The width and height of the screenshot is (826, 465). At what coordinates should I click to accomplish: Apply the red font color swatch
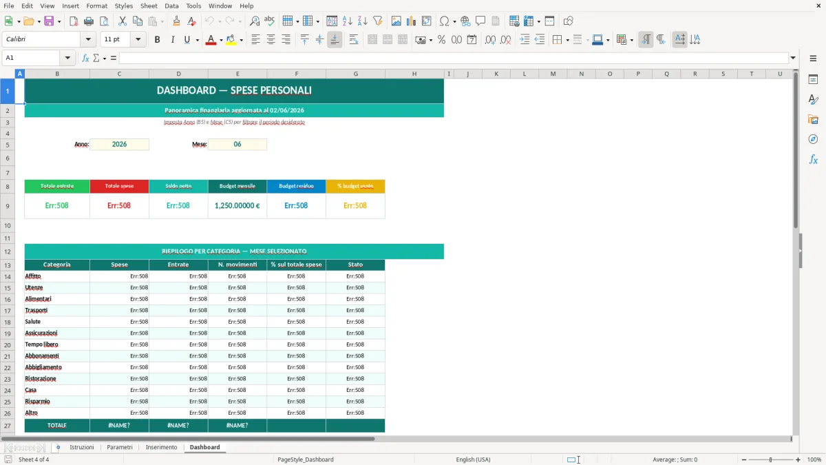(x=211, y=40)
